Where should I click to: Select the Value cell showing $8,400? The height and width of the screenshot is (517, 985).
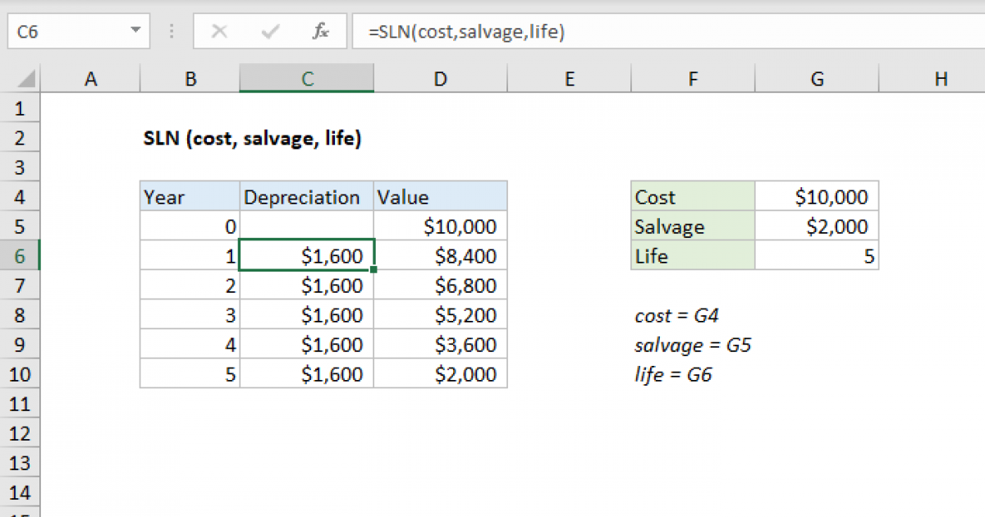[x=440, y=255]
